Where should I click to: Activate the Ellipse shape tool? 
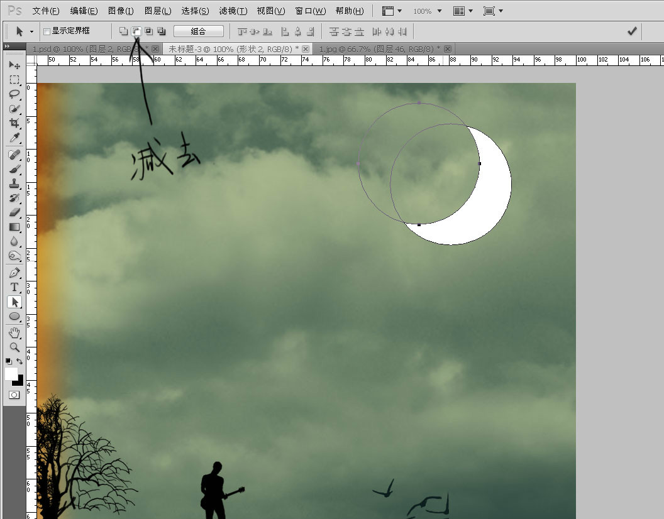click(14, 316)
